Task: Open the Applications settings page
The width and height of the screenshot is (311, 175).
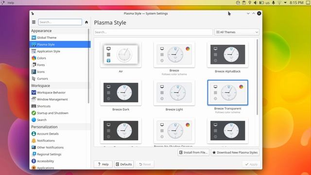Action: [59, 168]
